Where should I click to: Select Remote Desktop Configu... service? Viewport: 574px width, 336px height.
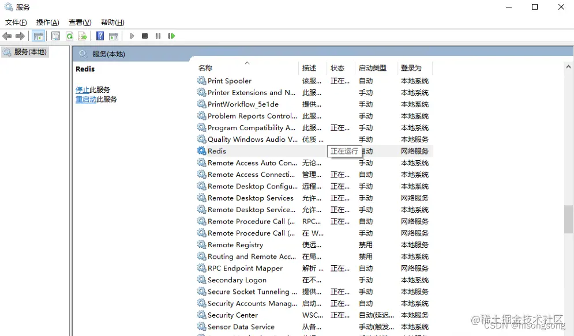[x=253, y=186]
